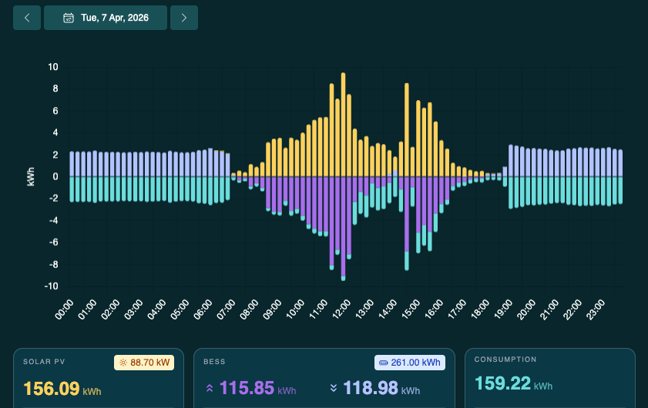Click the first lavender bar at 00:00
This screenshot has height=408, width=648.
tap(72, 164)
